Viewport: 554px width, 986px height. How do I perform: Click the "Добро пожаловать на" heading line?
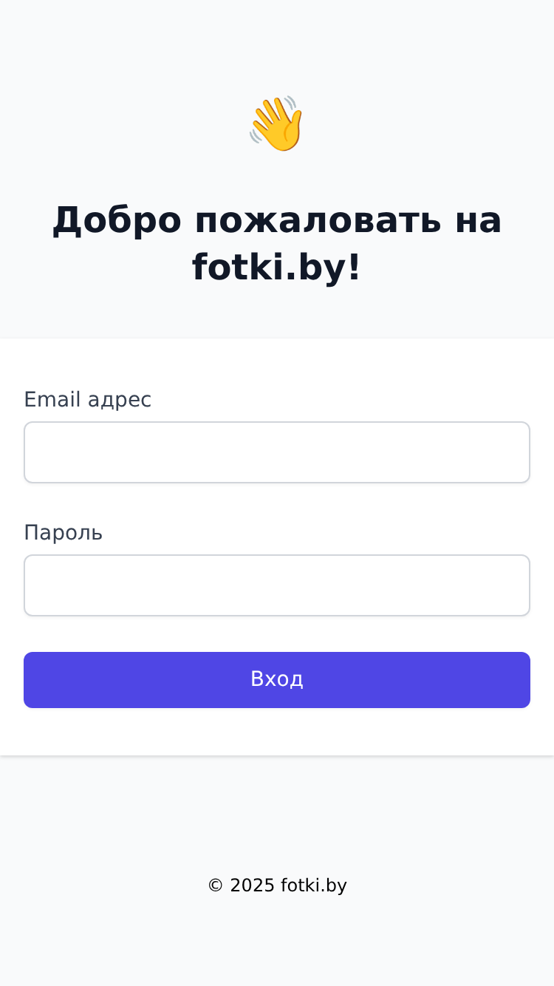point(277,220)
